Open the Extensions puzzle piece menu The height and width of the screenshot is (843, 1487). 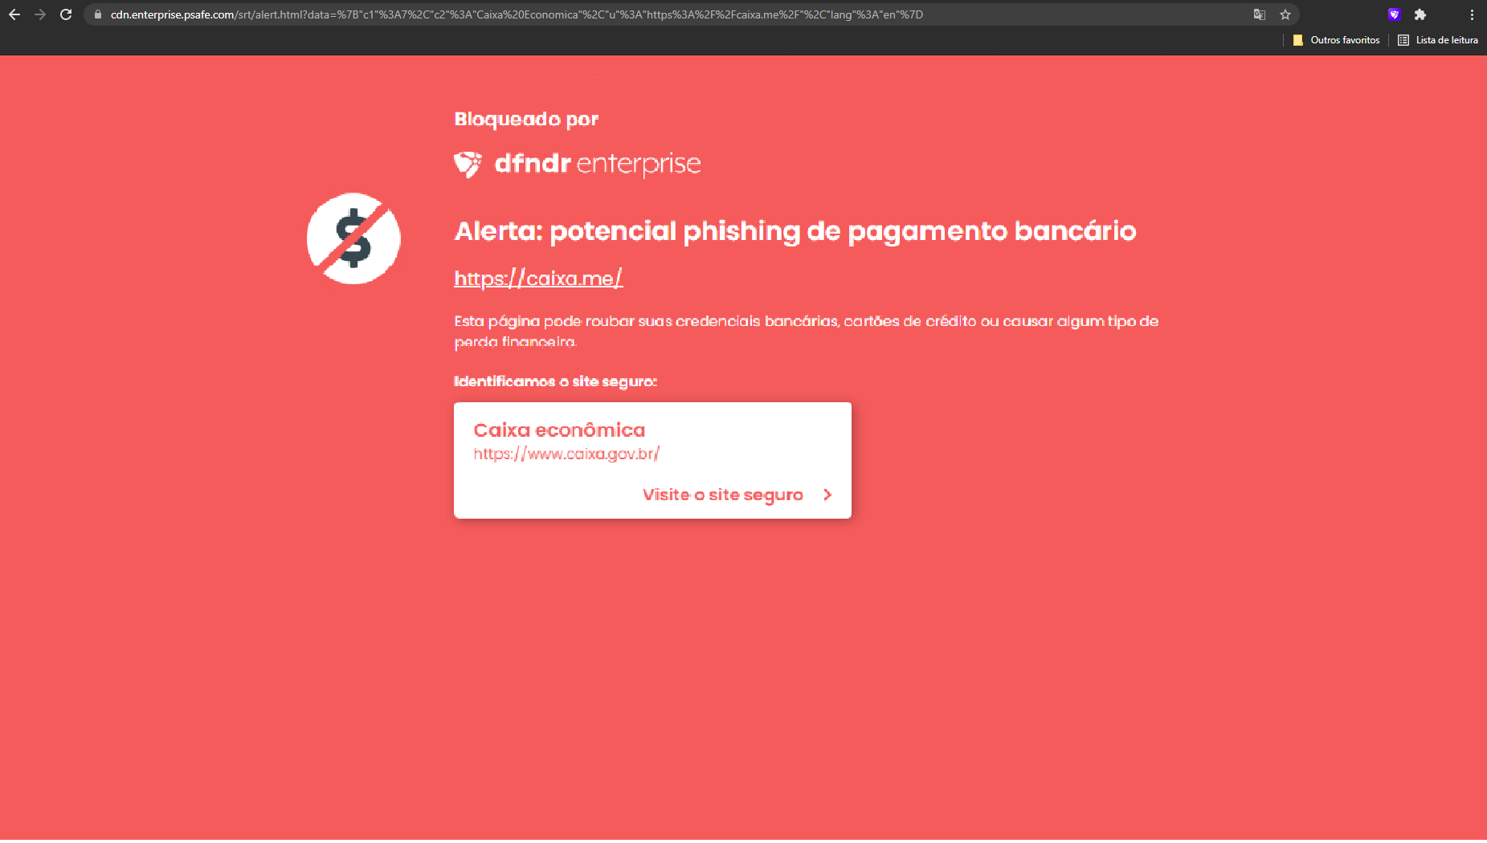coord(1420,14)
